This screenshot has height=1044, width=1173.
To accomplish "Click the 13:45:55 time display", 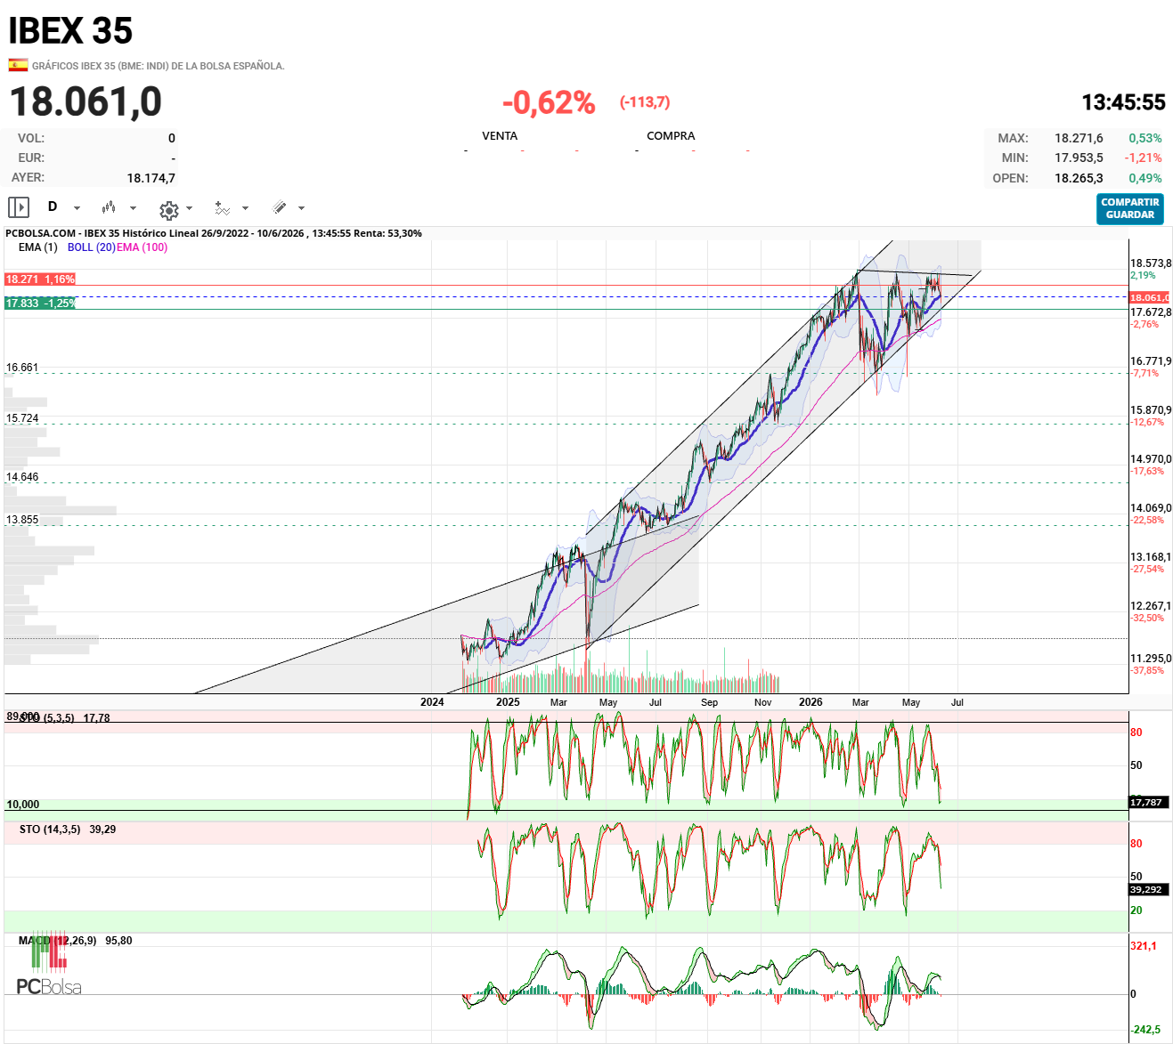I will coord(1123,102).
